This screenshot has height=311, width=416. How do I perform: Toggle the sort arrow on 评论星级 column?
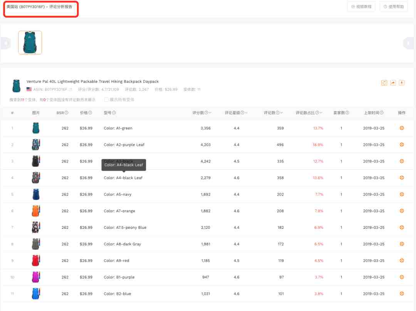[246, 113]
